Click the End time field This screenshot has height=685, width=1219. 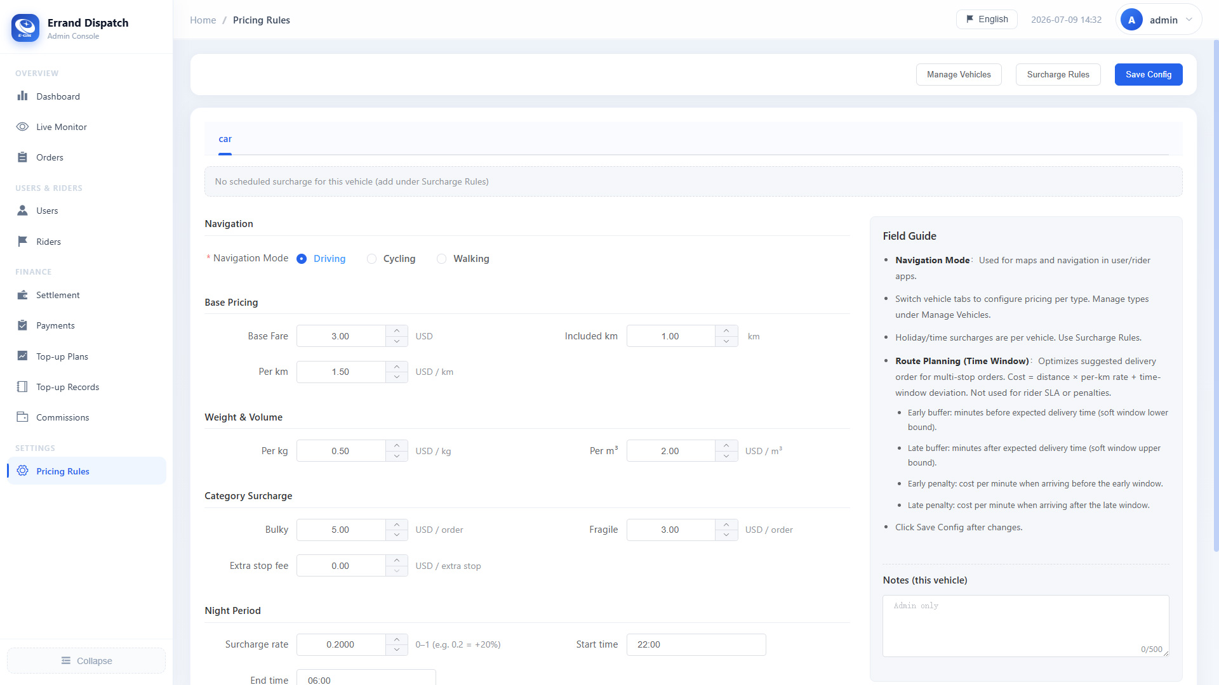coord(366,677)
